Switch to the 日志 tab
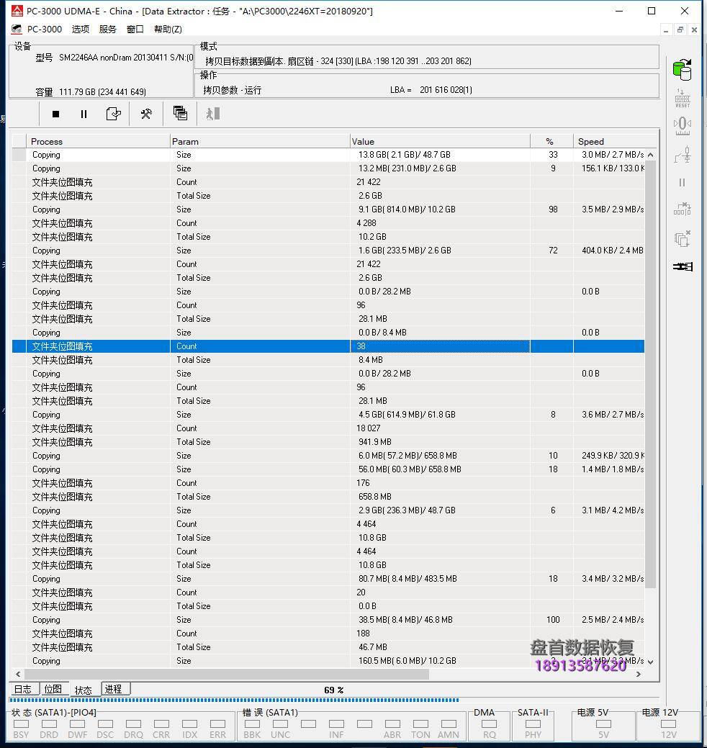The height and width of the screenshot is (748, 707). click(x=22, y=689)
